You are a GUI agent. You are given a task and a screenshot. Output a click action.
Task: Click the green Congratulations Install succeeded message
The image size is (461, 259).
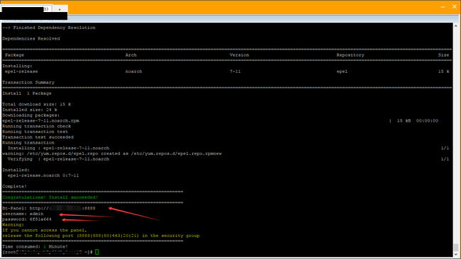pos(50,197)
